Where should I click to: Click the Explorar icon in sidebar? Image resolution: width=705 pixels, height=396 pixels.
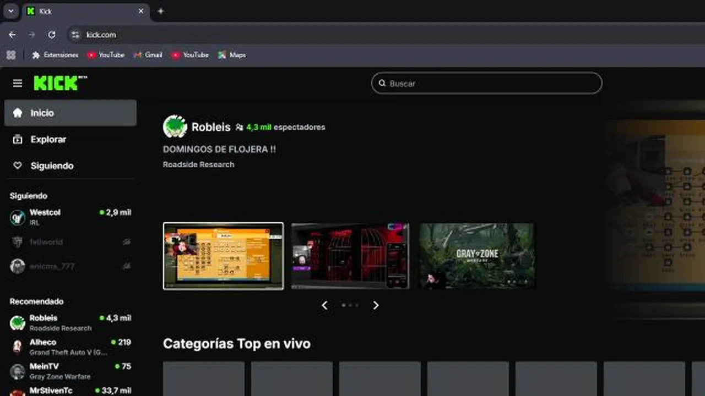click(x=18, y=139)
